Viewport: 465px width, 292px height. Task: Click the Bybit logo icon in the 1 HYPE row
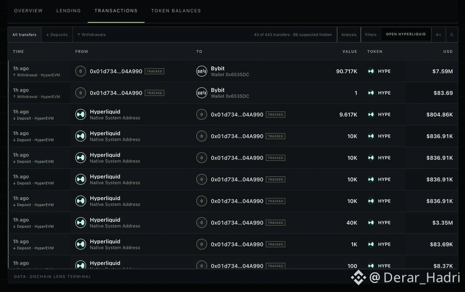[202, 93]
